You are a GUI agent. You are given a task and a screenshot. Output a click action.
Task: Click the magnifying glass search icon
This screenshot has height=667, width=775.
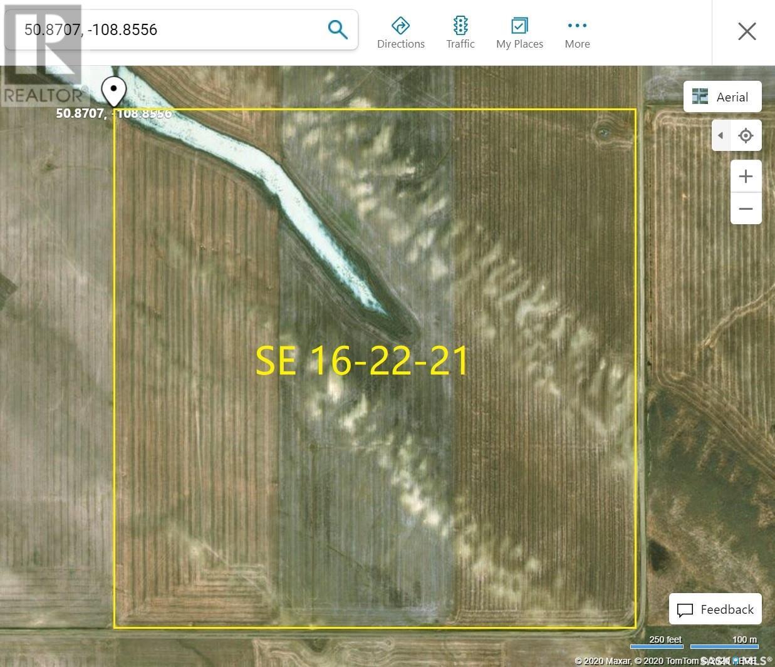pos(337,29)
